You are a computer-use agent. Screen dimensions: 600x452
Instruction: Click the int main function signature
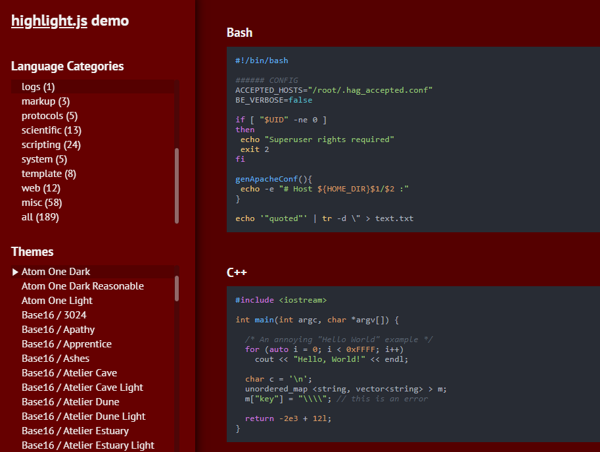click(x=317, y=320)
